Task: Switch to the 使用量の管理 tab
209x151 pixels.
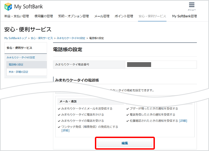Action: pos(44,16)
